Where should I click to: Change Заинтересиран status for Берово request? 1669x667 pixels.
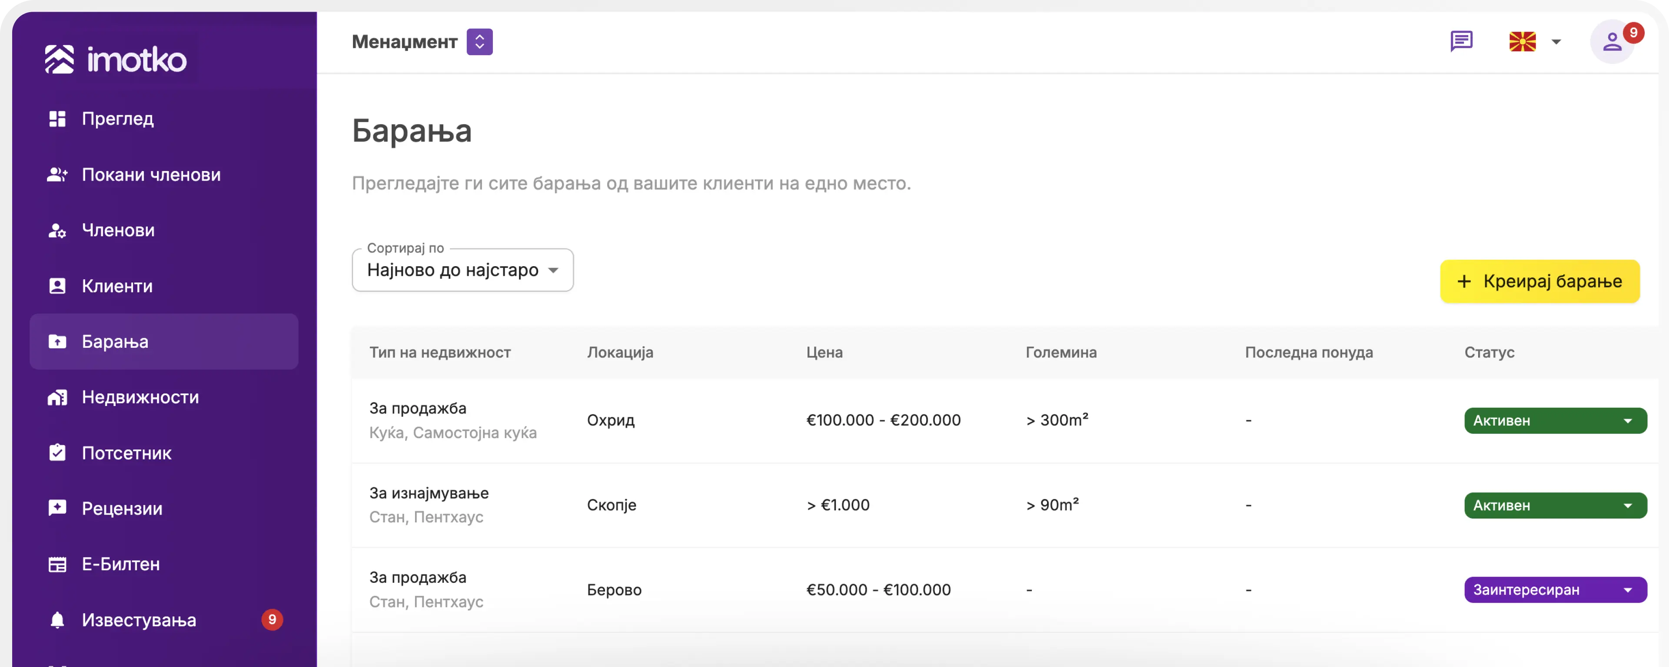click(x=1555, y=590)
